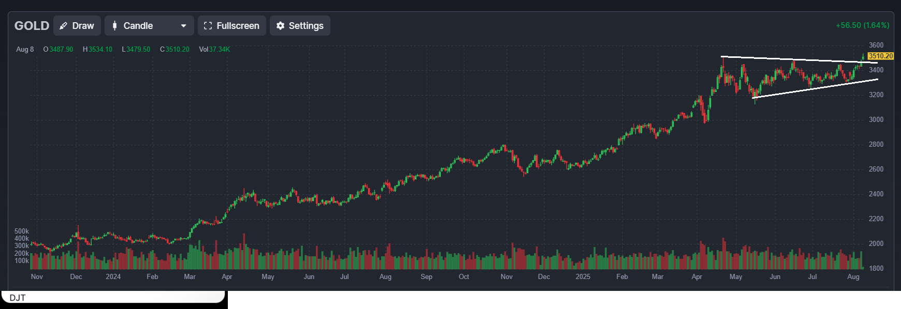
Task: Click the O 3487.90 open value readout
Action: (58, 50)
